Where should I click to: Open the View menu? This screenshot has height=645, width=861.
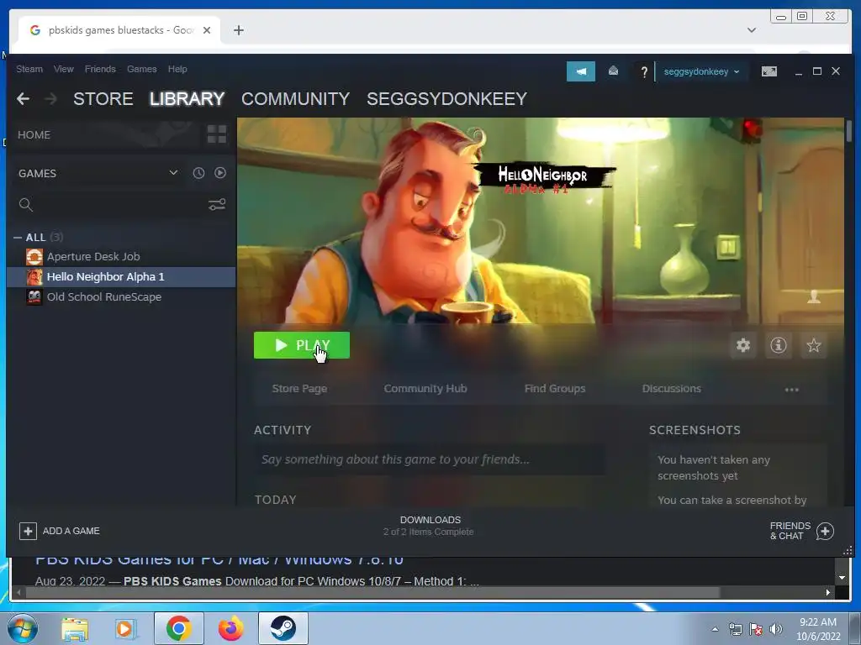click(64, 69)
